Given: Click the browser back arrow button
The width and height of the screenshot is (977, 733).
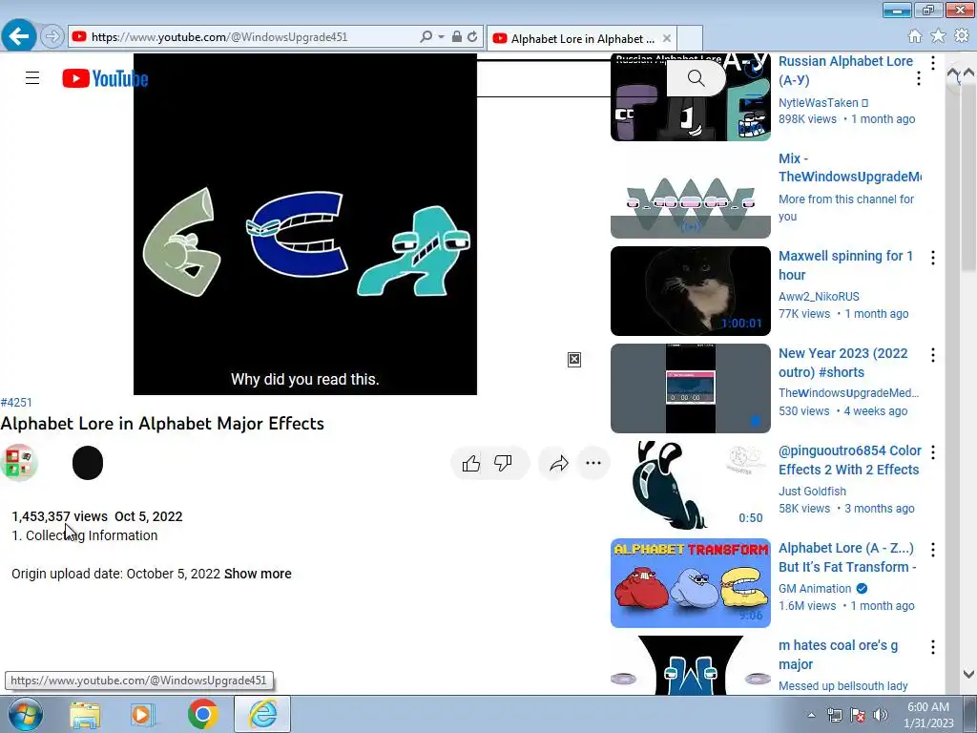Looking at the screenshot, I should (x=19, y=36).
